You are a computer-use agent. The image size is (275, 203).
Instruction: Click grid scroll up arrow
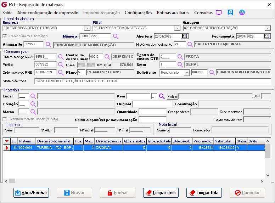(268, 141)
